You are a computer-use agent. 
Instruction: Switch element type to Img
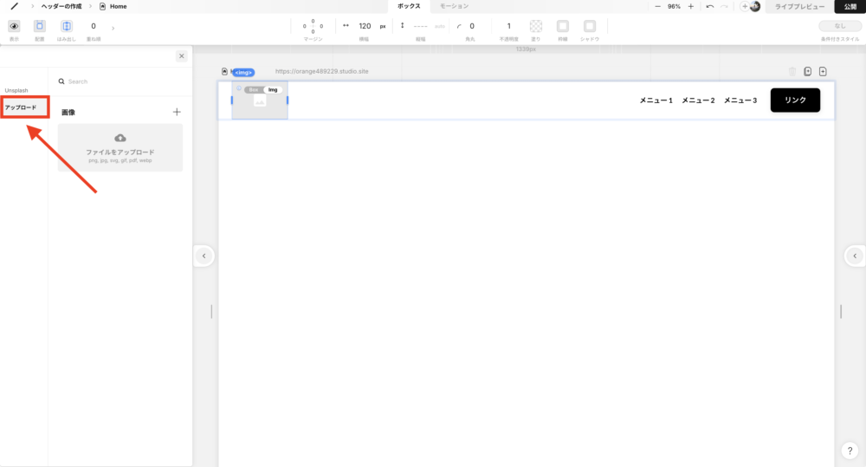tap(273, 89)
